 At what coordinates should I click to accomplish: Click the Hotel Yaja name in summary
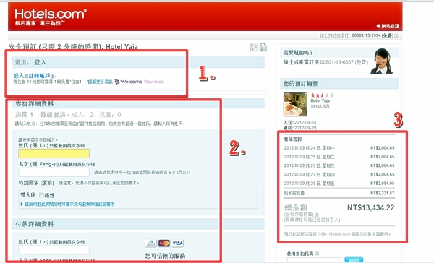pos(320,101)
